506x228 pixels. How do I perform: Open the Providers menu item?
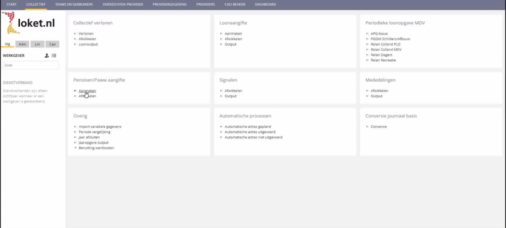(x=205, y=4)
